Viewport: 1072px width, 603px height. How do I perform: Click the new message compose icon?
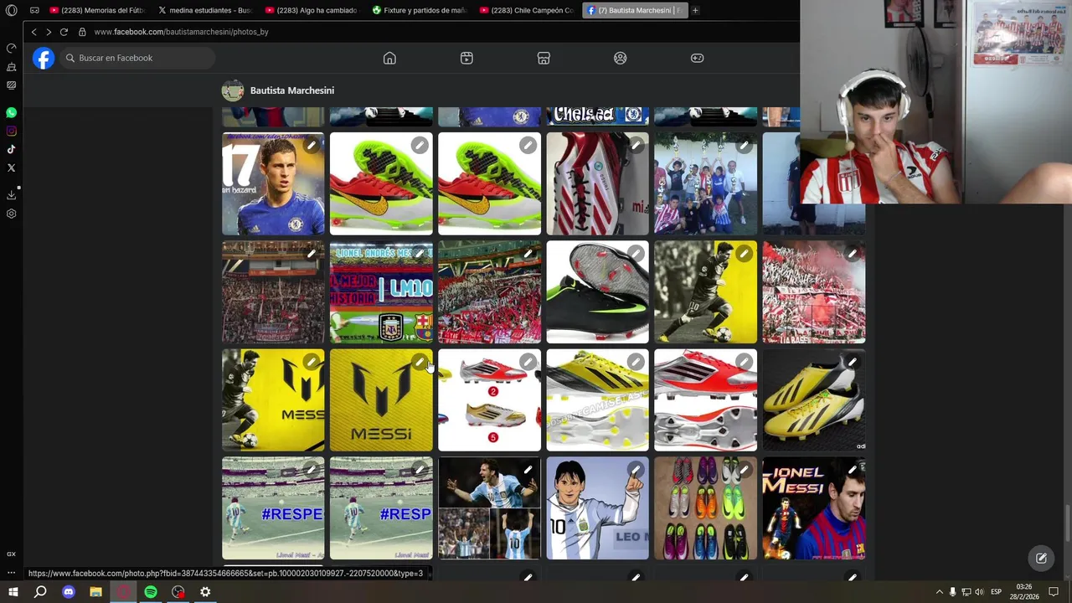[1041, 558]
